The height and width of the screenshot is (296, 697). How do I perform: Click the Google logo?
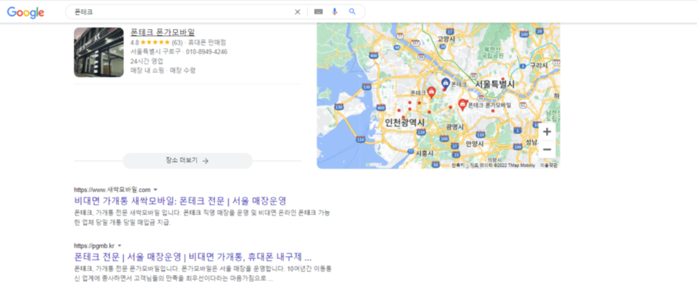26,12
